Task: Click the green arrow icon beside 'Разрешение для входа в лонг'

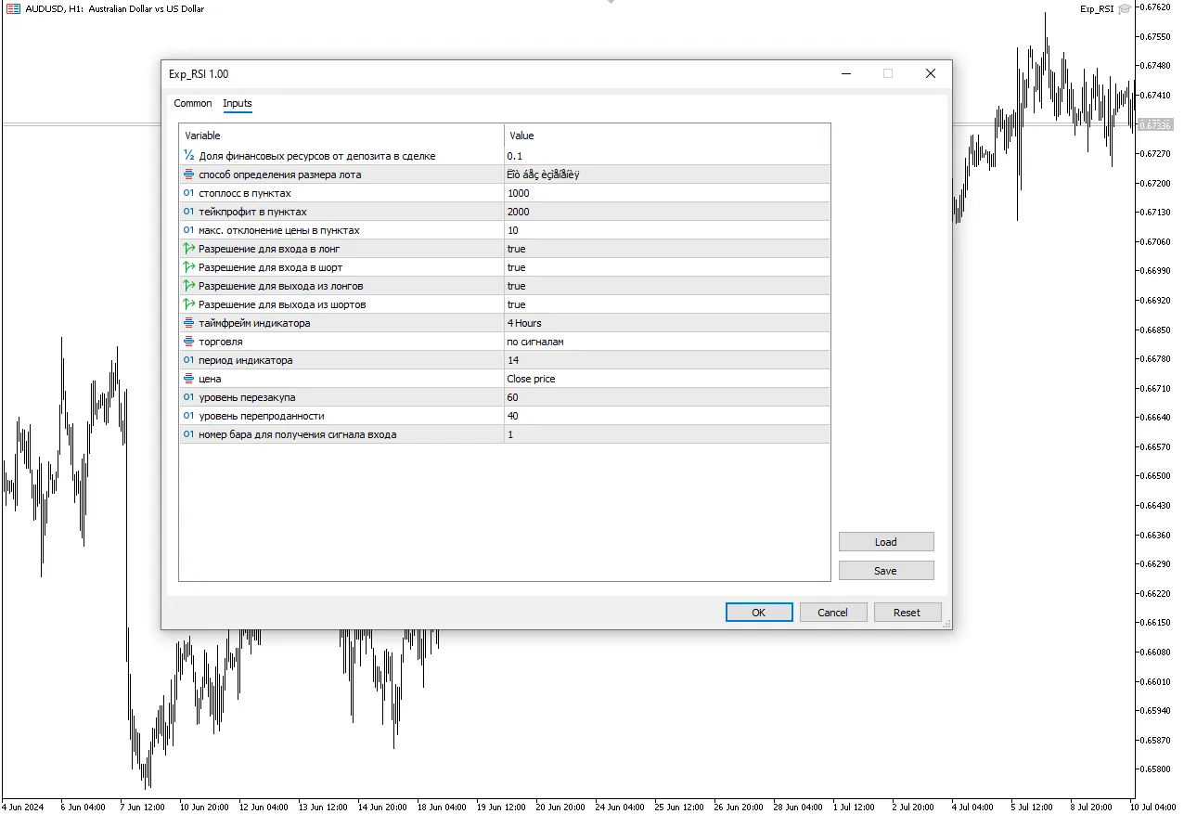Action: pos(188,249)
